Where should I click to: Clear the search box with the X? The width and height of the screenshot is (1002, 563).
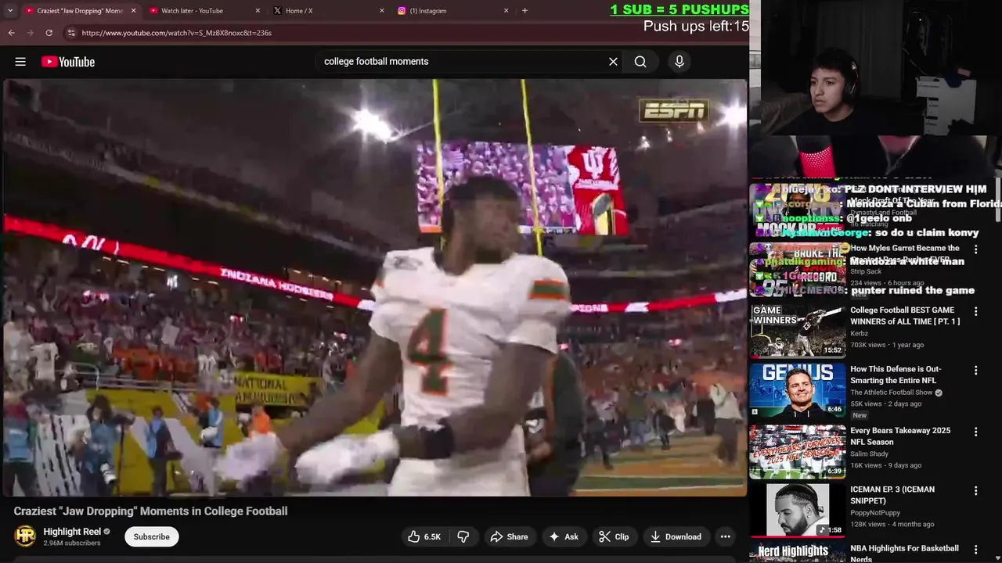[x=613, y=62]
